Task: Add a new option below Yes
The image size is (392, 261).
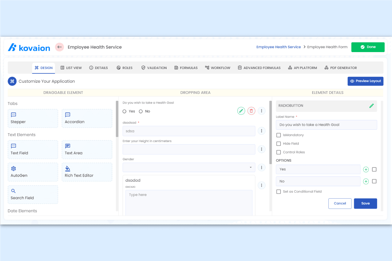Action: [366, 169]
